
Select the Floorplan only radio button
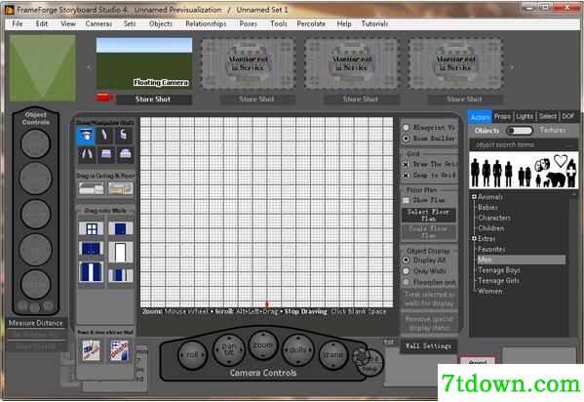(x=406, y=282)
